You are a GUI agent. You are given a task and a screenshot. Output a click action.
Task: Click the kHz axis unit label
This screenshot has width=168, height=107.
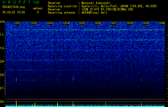coord(2,22)
